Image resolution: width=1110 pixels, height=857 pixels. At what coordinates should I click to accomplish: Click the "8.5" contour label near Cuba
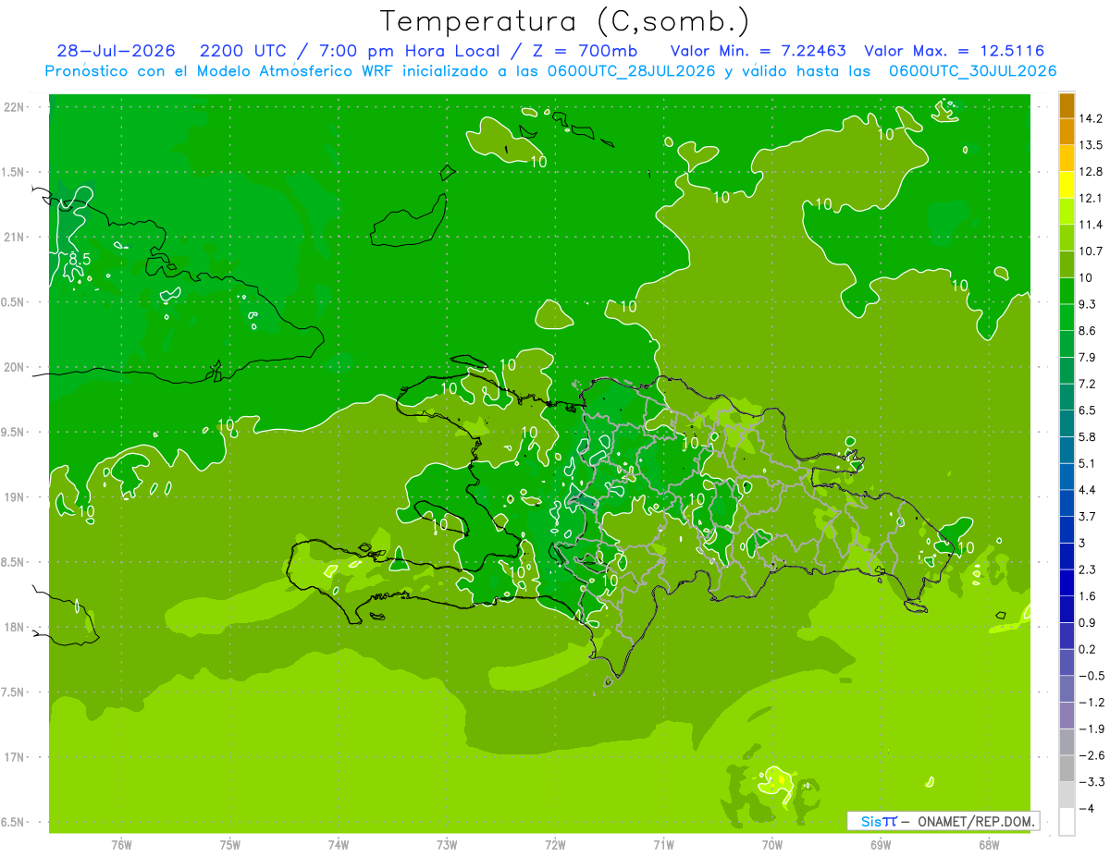pos(80,260)
